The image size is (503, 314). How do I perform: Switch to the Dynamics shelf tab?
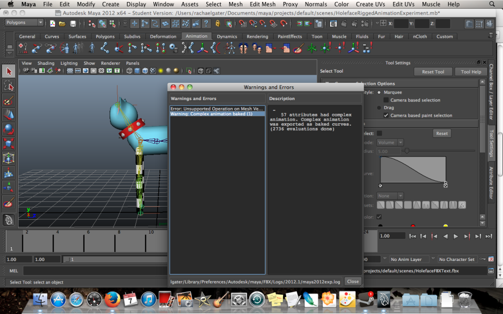point(227,36)
